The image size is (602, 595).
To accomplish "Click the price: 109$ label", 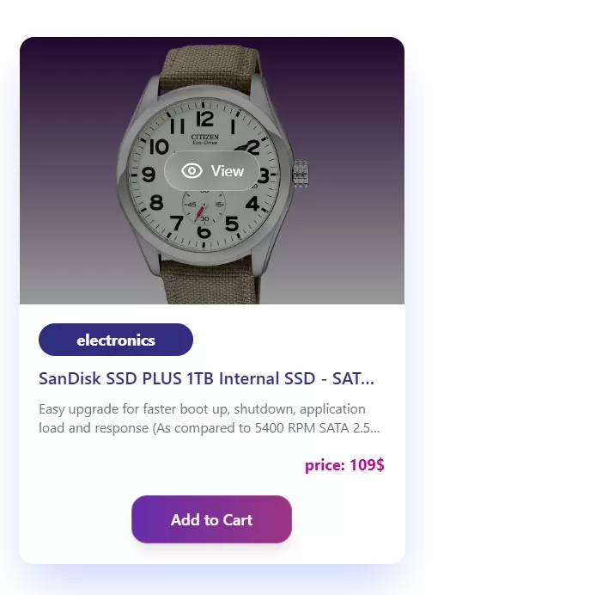I will point(344,465).
